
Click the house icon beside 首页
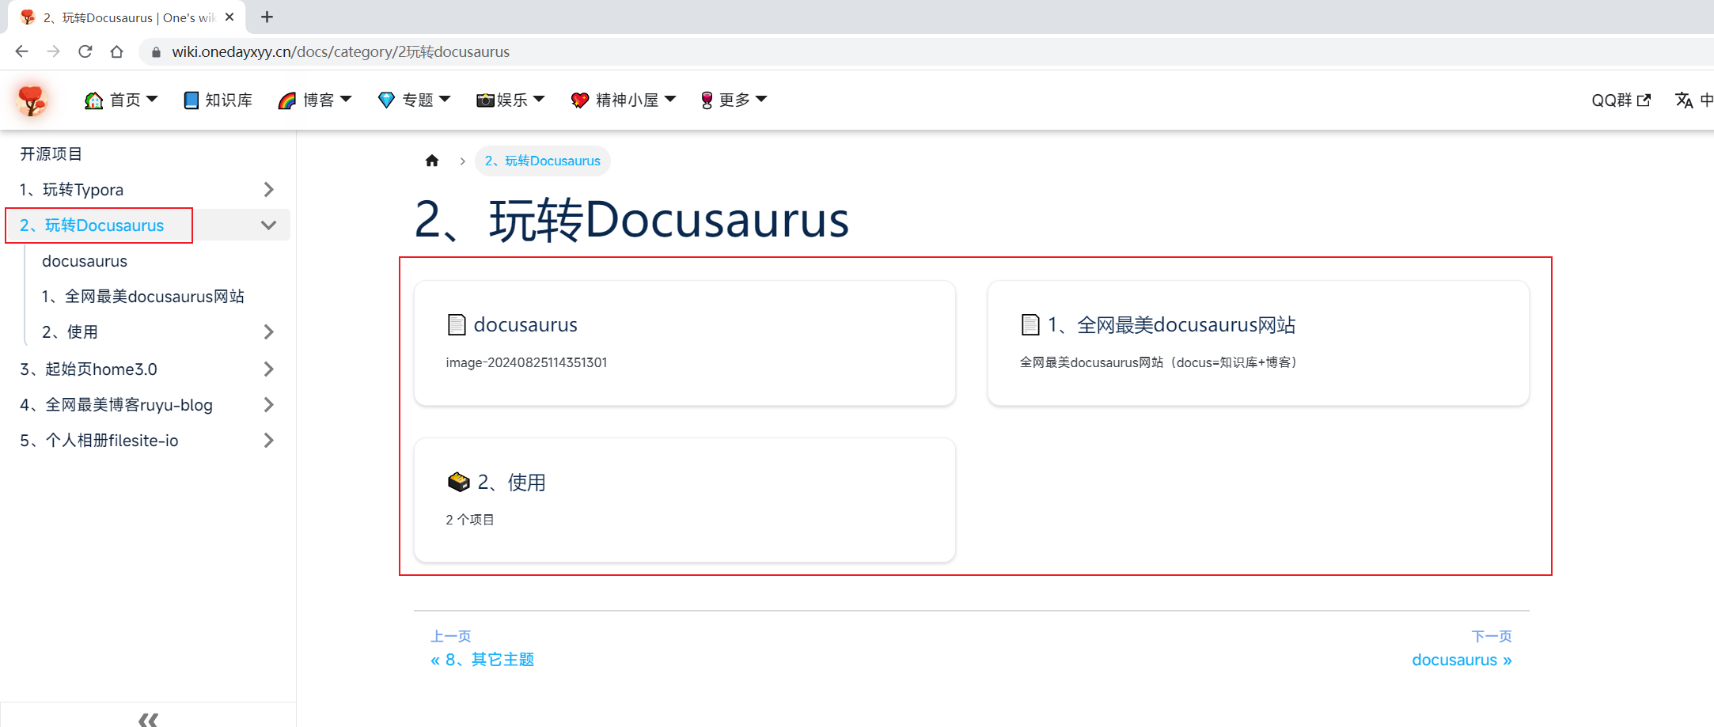pyautogui.click(x=94, y=100)
